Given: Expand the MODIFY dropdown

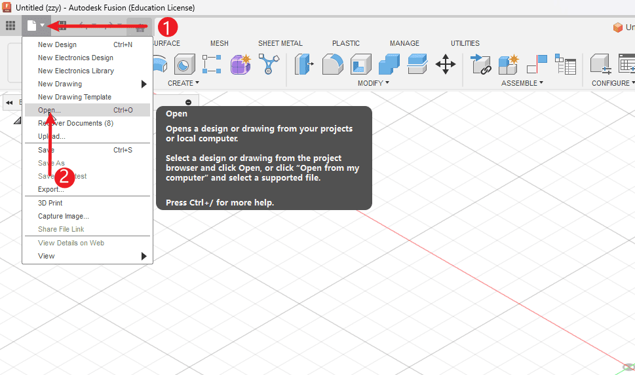Looking at the screenshot, I should (x=374, y=83).
